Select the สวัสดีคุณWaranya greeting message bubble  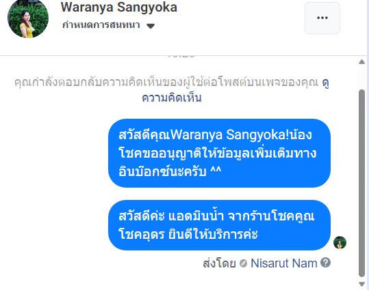coord(219,154)
